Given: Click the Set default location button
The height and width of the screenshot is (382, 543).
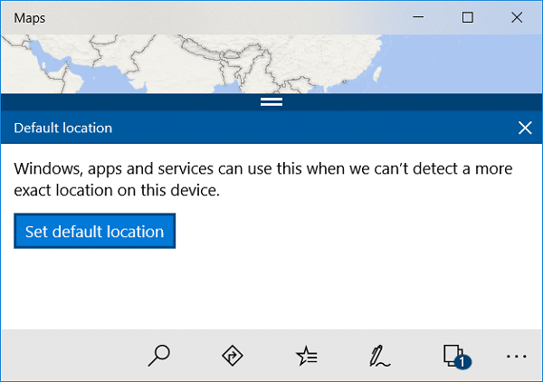Looking at the screenshot, I should click(x=94, y=231).
